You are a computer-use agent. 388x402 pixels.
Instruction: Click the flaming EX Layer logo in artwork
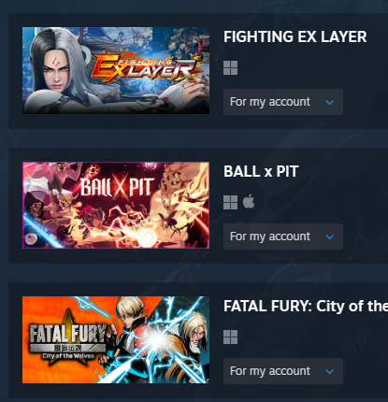(x=147, y=68)
